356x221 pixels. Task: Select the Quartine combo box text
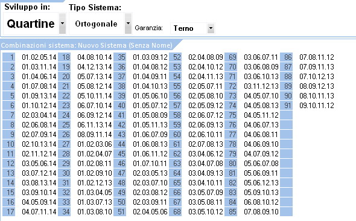tap(31, 24)
